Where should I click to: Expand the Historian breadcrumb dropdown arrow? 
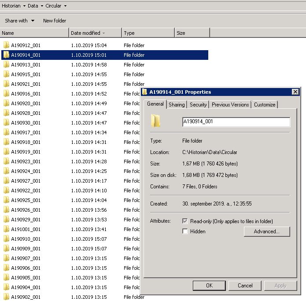coord(24,6)
